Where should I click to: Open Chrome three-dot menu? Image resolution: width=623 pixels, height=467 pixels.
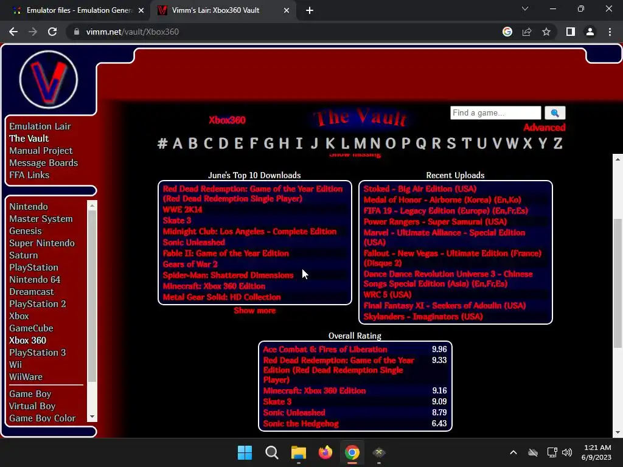point(610,32)
